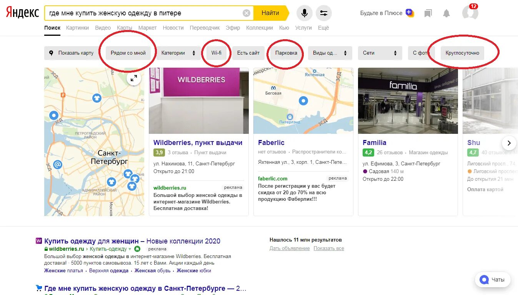Viewport: 518px width, 295px height.
Task: Open Wildberries, пункт выдачи title link
Action: click(x=198, y=143)
